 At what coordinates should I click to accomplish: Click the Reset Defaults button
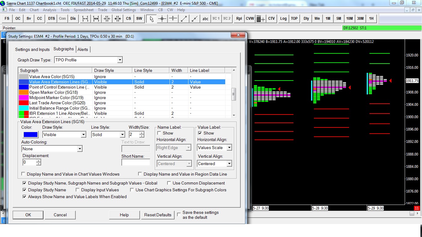(x=158, y=215)
